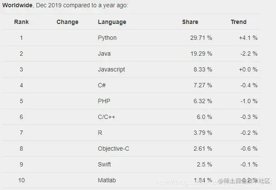Image resolution: width=276 pixels, height=190 pixels.
Task: Click the Language column header
Action: click(x=112, y=22)
